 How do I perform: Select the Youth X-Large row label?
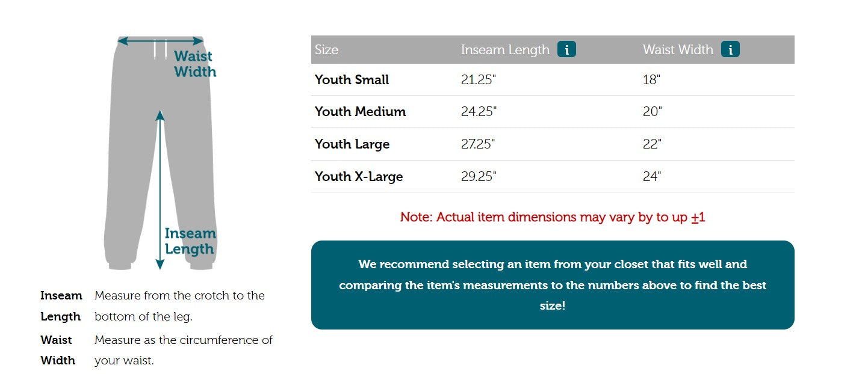pos(359,177)
